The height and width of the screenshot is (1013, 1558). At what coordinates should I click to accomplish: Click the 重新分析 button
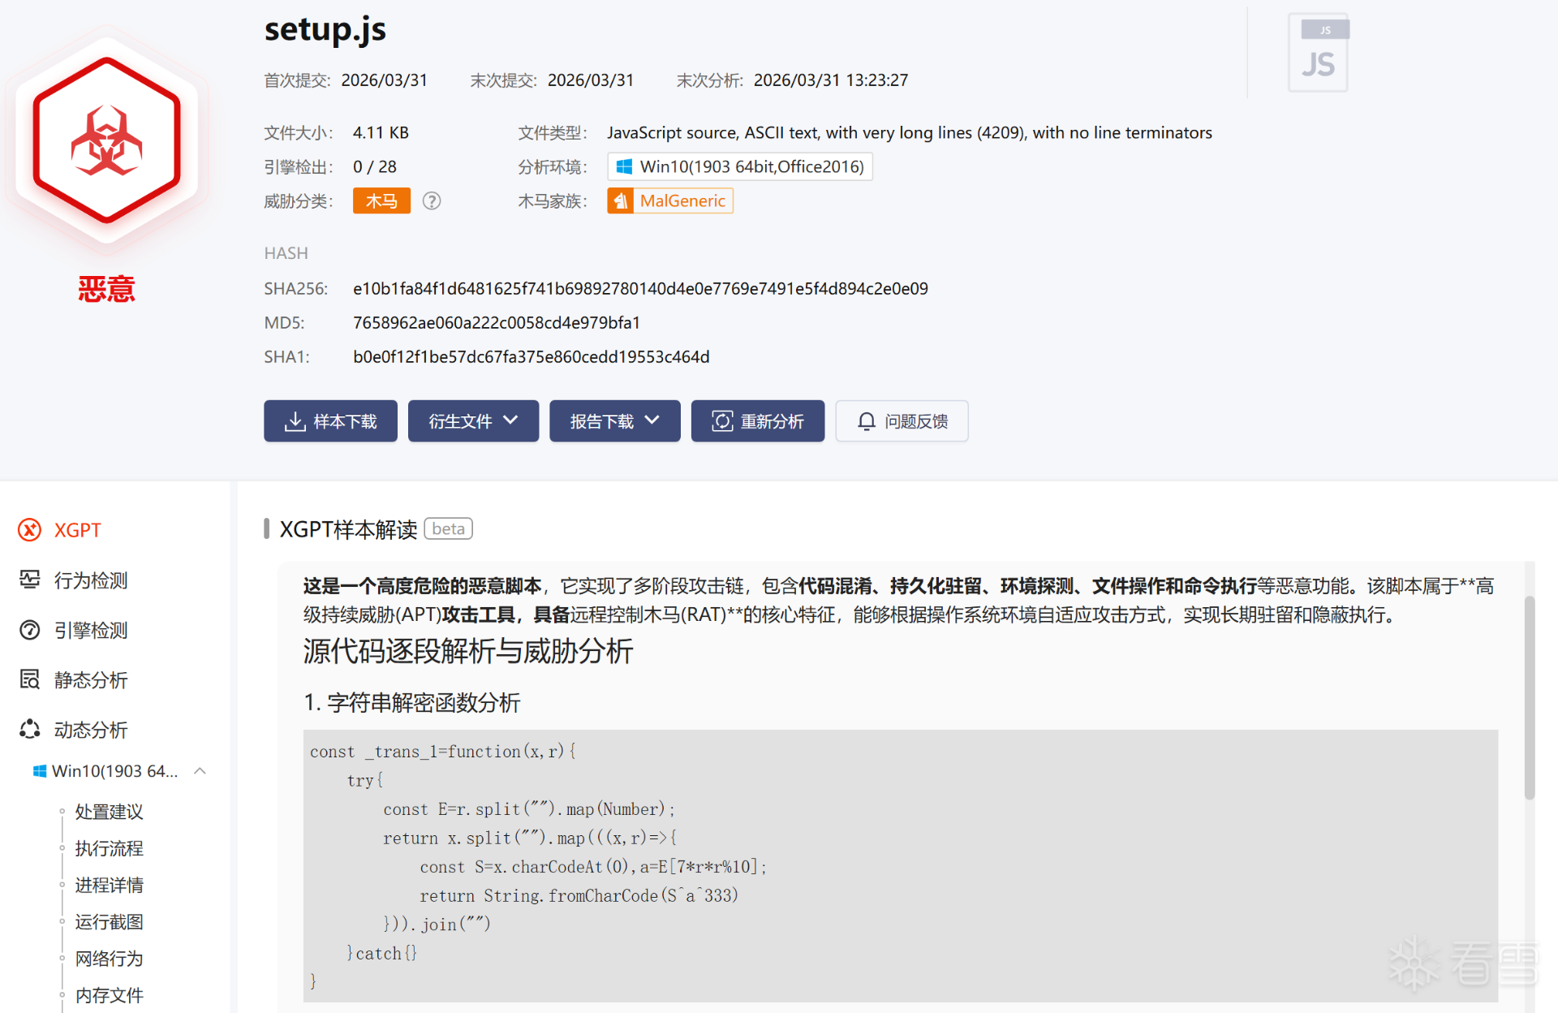tap(757, 420)
